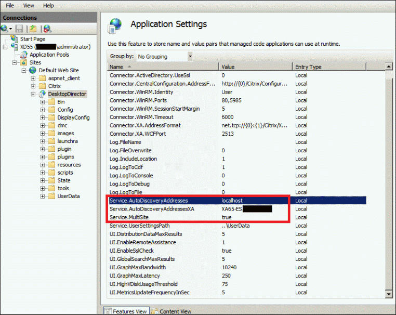Click the Config folder icon
This screenshot has width=396, height=315.
pos(51,110)
